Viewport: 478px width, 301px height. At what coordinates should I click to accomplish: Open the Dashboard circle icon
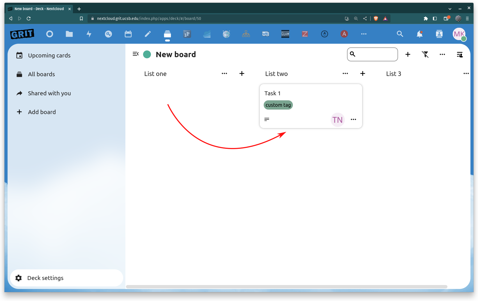50,34
